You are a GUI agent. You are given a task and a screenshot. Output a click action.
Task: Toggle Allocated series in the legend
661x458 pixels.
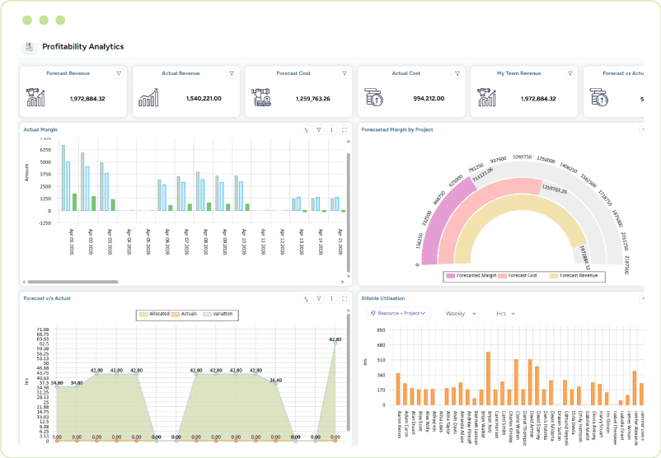[154, 314]
